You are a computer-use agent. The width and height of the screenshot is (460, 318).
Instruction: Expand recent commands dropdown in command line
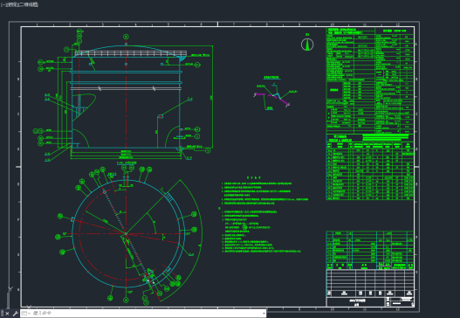(x=25, y=314)
